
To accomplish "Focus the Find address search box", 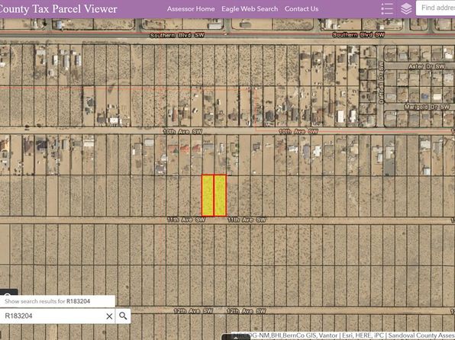I will pyautogui.click(x=436, y=8).
